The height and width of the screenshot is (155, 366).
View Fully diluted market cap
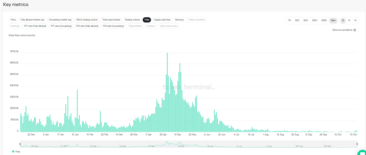32,20
